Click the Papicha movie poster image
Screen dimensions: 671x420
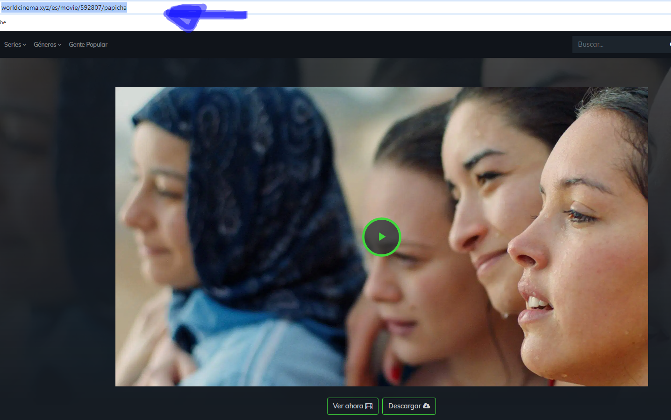pos(382,237)
